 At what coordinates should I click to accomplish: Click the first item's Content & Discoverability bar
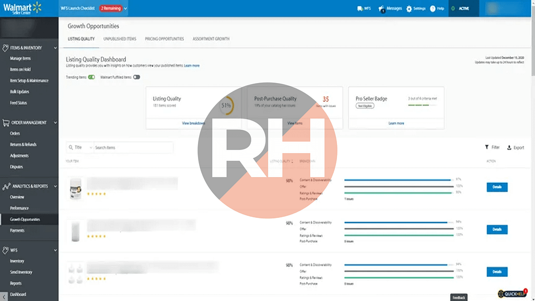point(399,180)
